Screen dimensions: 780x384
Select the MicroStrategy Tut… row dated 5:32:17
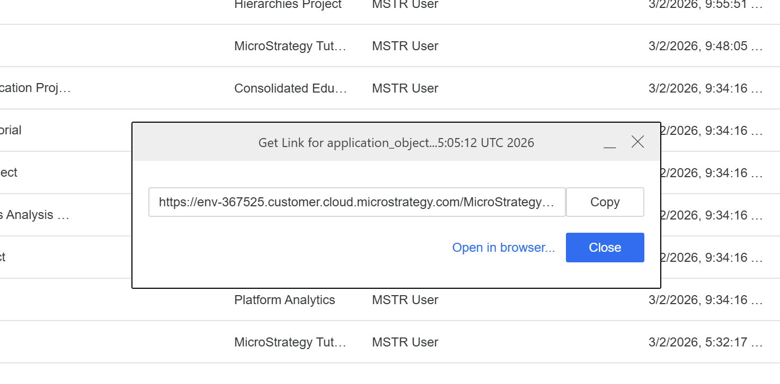pyautogui.click(x=290, y=342)
